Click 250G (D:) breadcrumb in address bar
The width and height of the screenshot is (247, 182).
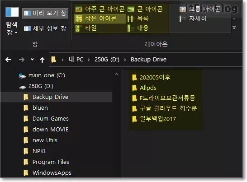107,60
